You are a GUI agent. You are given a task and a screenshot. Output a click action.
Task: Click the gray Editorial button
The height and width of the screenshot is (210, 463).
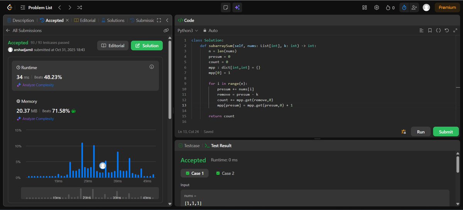coord(113,45)
